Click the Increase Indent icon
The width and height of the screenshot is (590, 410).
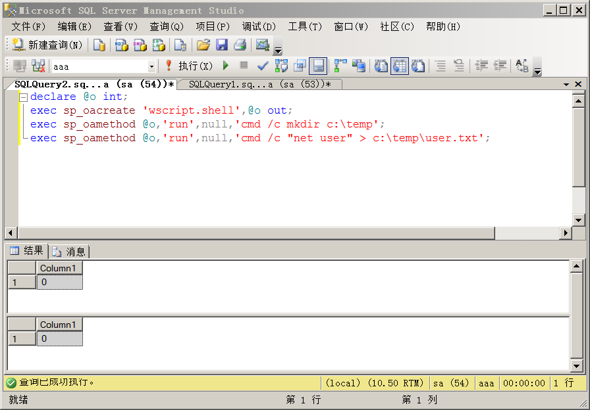500,66
